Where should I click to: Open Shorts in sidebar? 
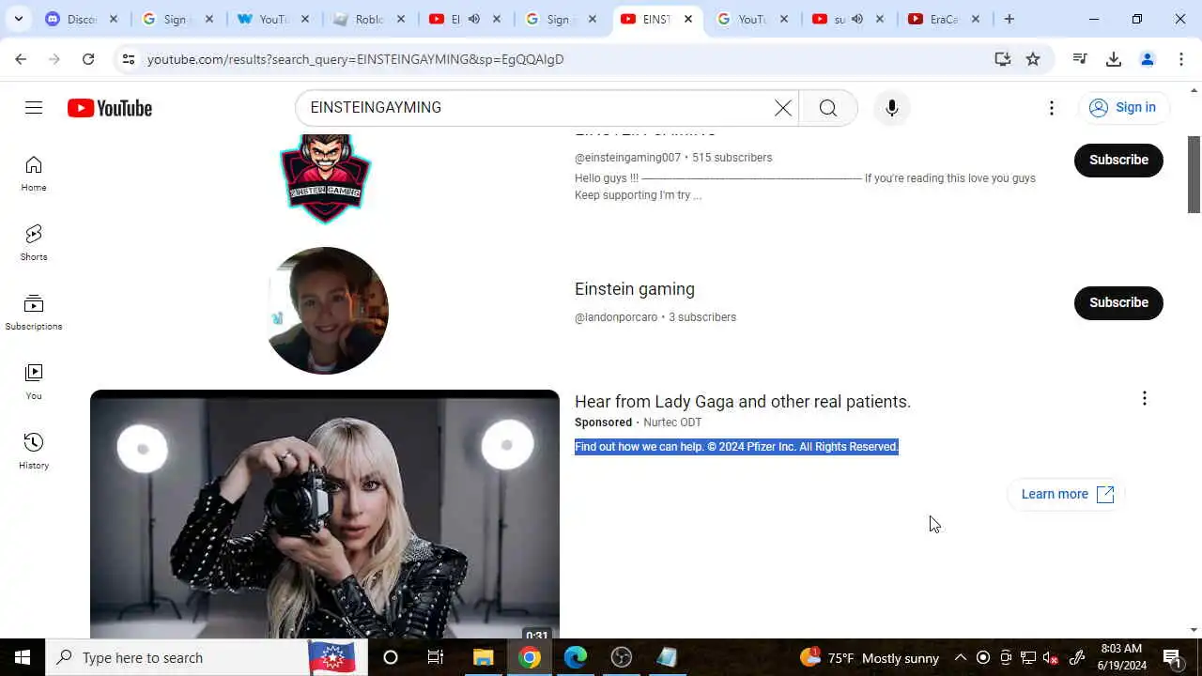click(x=34, y=243)
